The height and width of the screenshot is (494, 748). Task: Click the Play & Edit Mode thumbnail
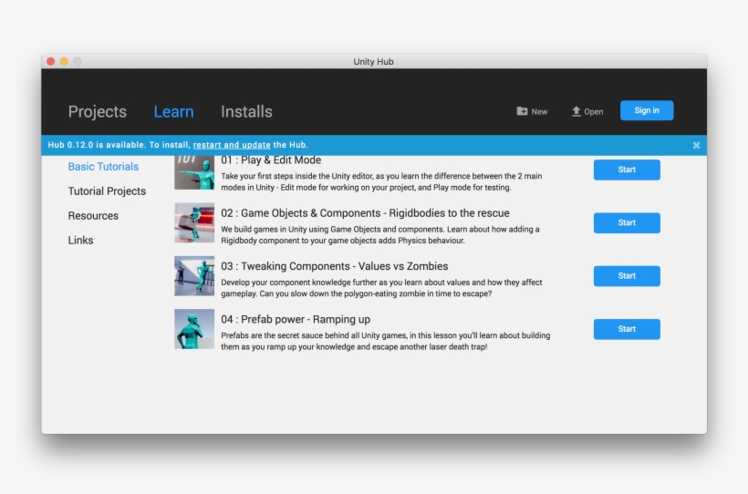pyautogui.click(x=194, y=172)
